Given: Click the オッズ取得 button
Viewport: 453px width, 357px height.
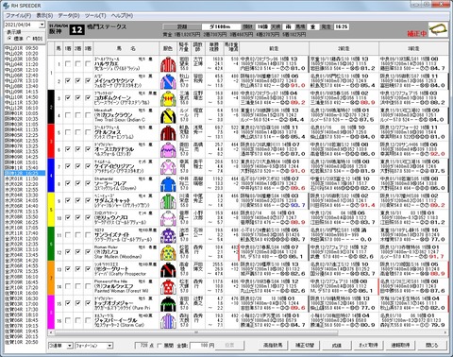Looking at the screenshot, I should [x=368, y=345].
